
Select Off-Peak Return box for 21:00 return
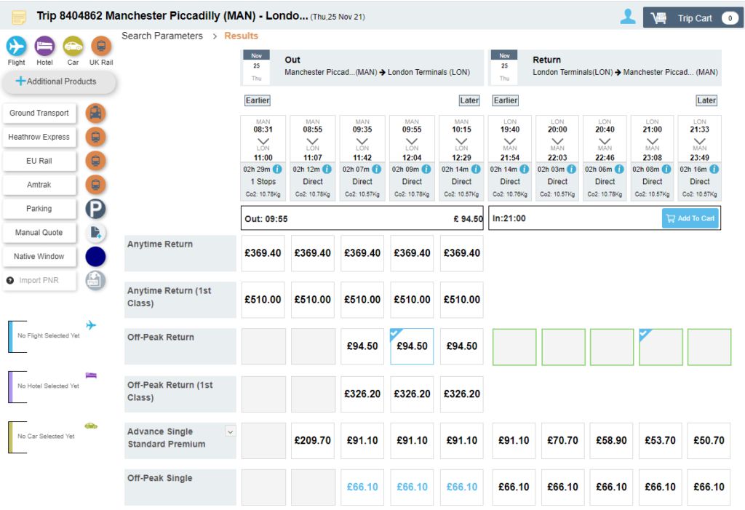coord(661,347)
